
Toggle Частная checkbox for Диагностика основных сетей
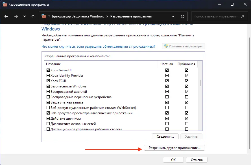(167, 124)
